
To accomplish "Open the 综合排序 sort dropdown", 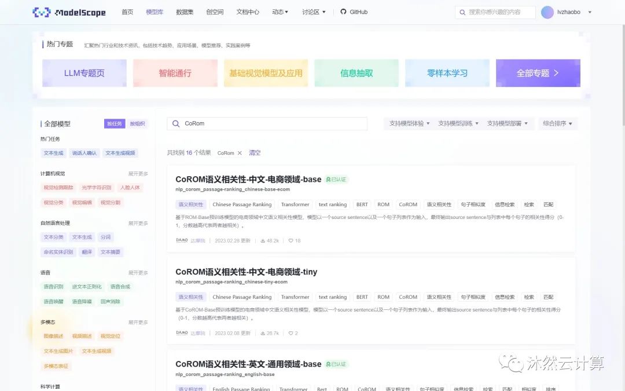I will click(557, 124).
